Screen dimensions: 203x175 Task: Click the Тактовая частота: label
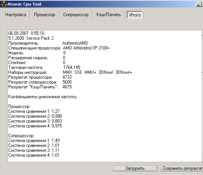click(x=25, y=67)
